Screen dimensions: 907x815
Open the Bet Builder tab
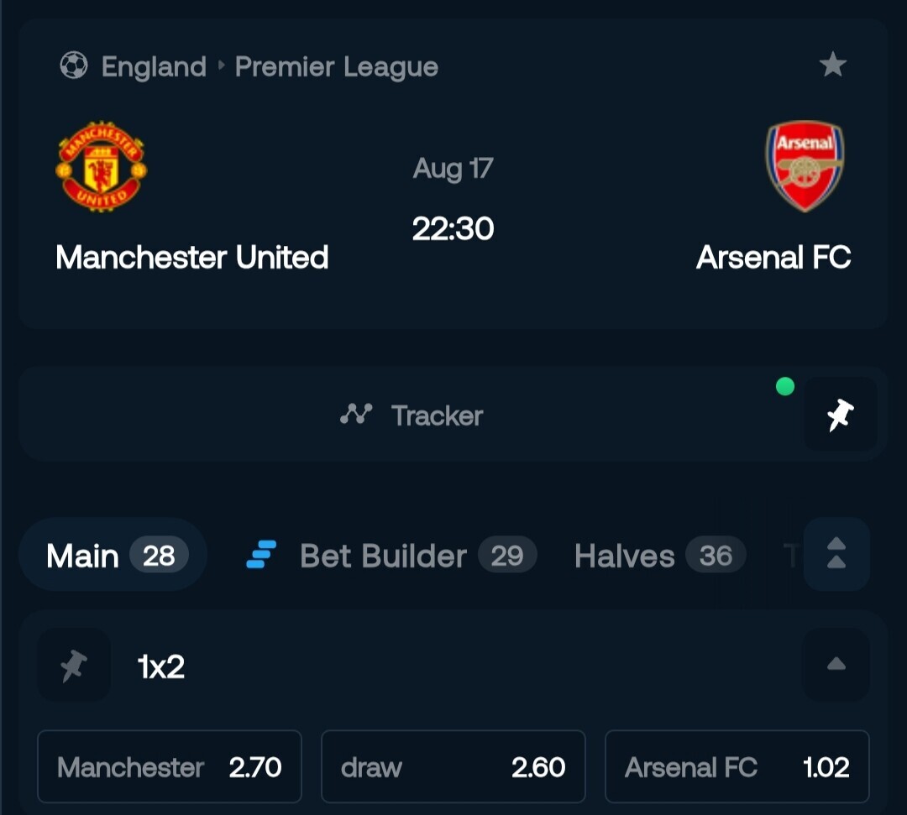[391, 556]
